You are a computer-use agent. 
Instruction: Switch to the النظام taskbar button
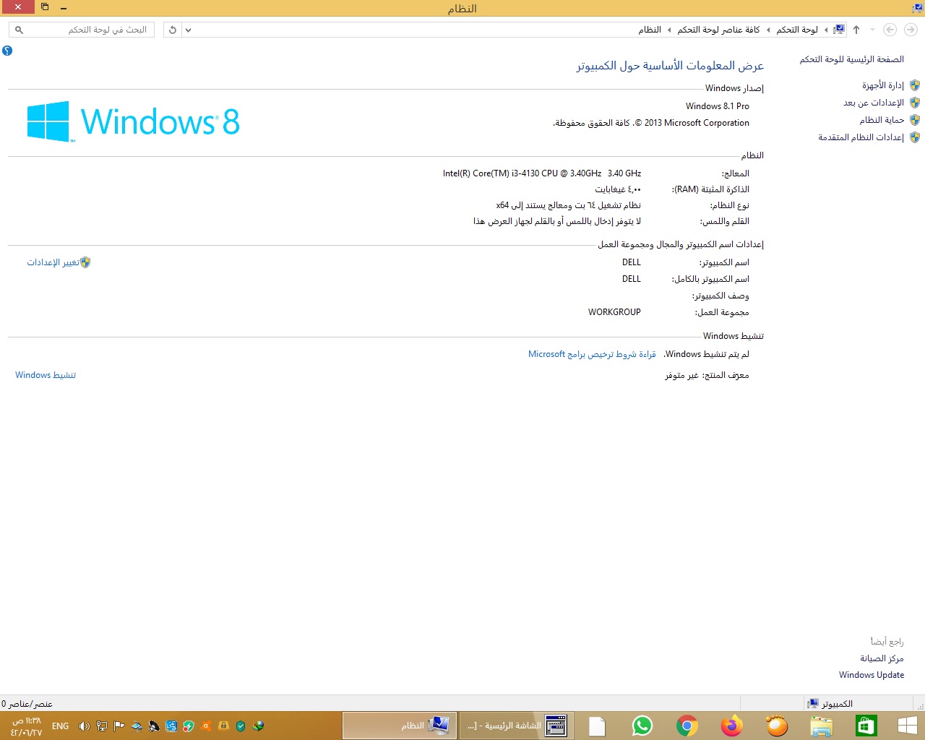[400, 726]
